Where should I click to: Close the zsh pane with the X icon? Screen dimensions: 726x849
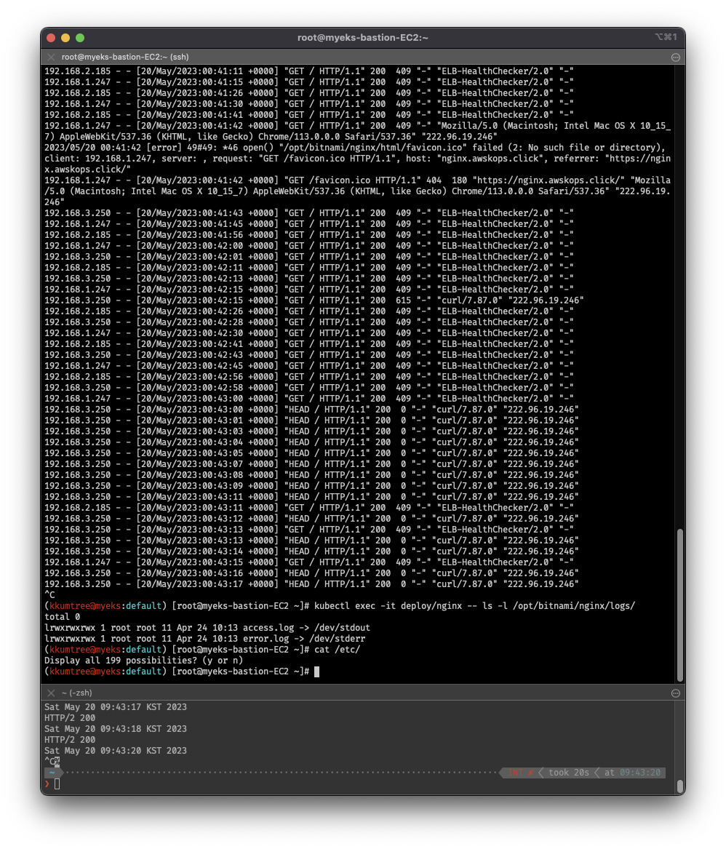pyautogui.click(x=51, y=693)
